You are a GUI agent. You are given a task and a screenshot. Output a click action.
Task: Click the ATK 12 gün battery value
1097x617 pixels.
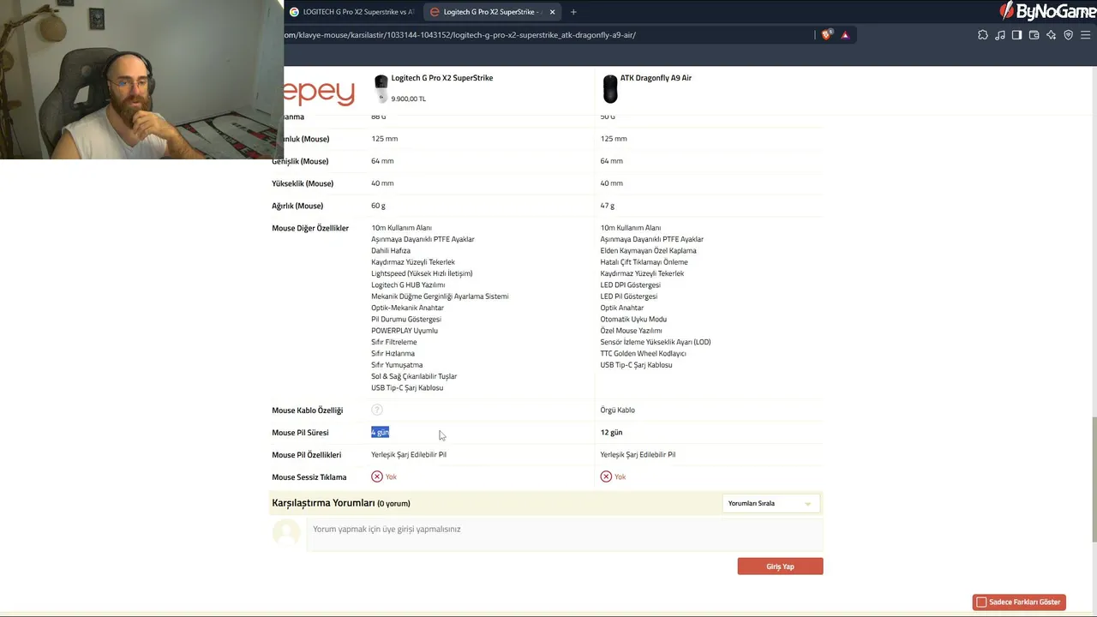point(611,433)
